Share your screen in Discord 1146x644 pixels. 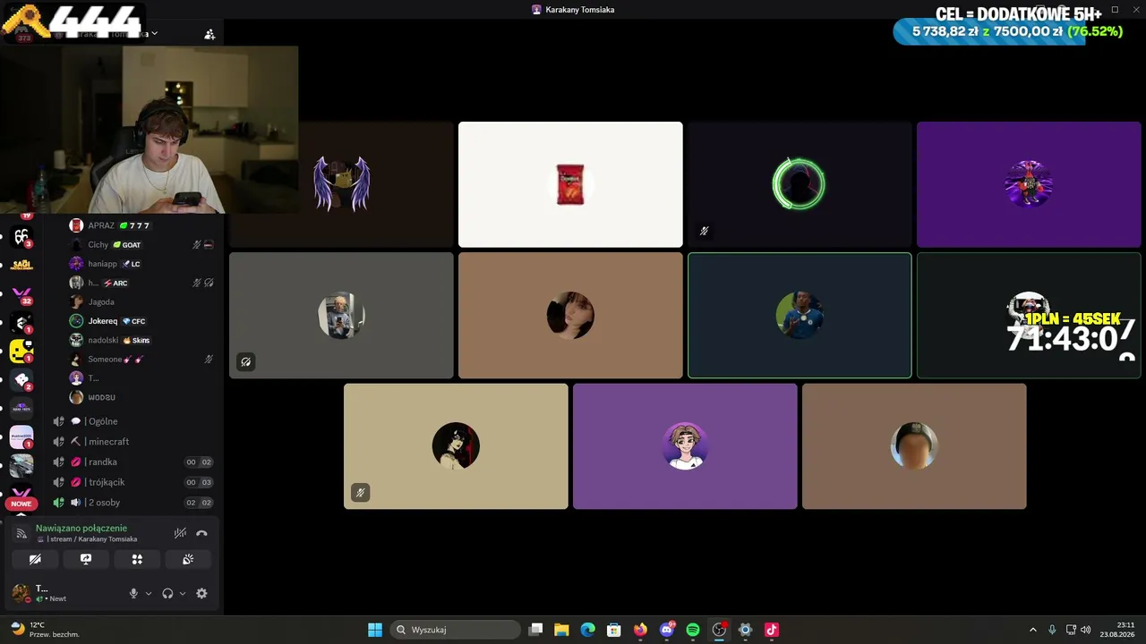86,559
